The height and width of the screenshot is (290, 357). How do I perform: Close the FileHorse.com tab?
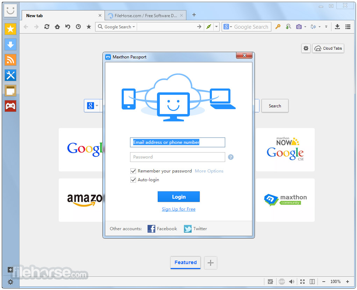point(181,15)
